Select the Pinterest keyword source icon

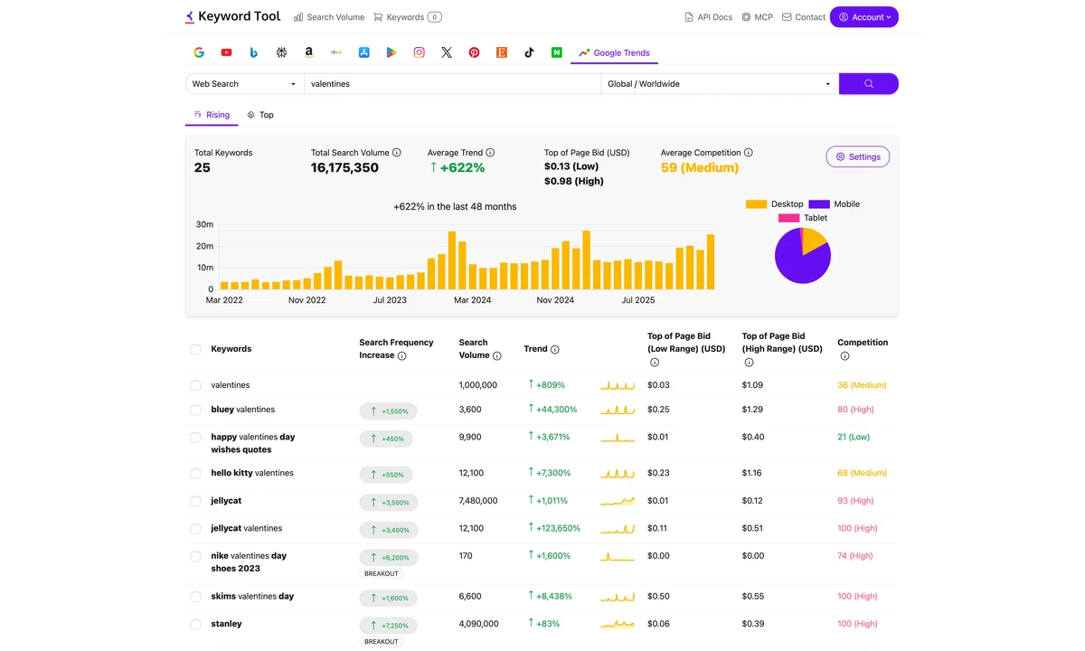pyautogui.click(x=474, y=52)
